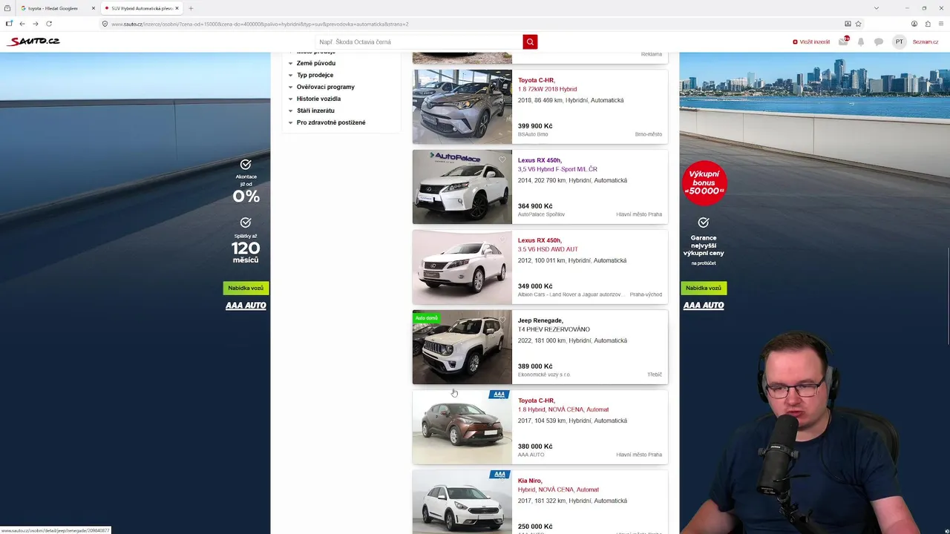Go forward with browser forward arrow
This screenshot has height=534, width=950.
[x=35, y=24]
